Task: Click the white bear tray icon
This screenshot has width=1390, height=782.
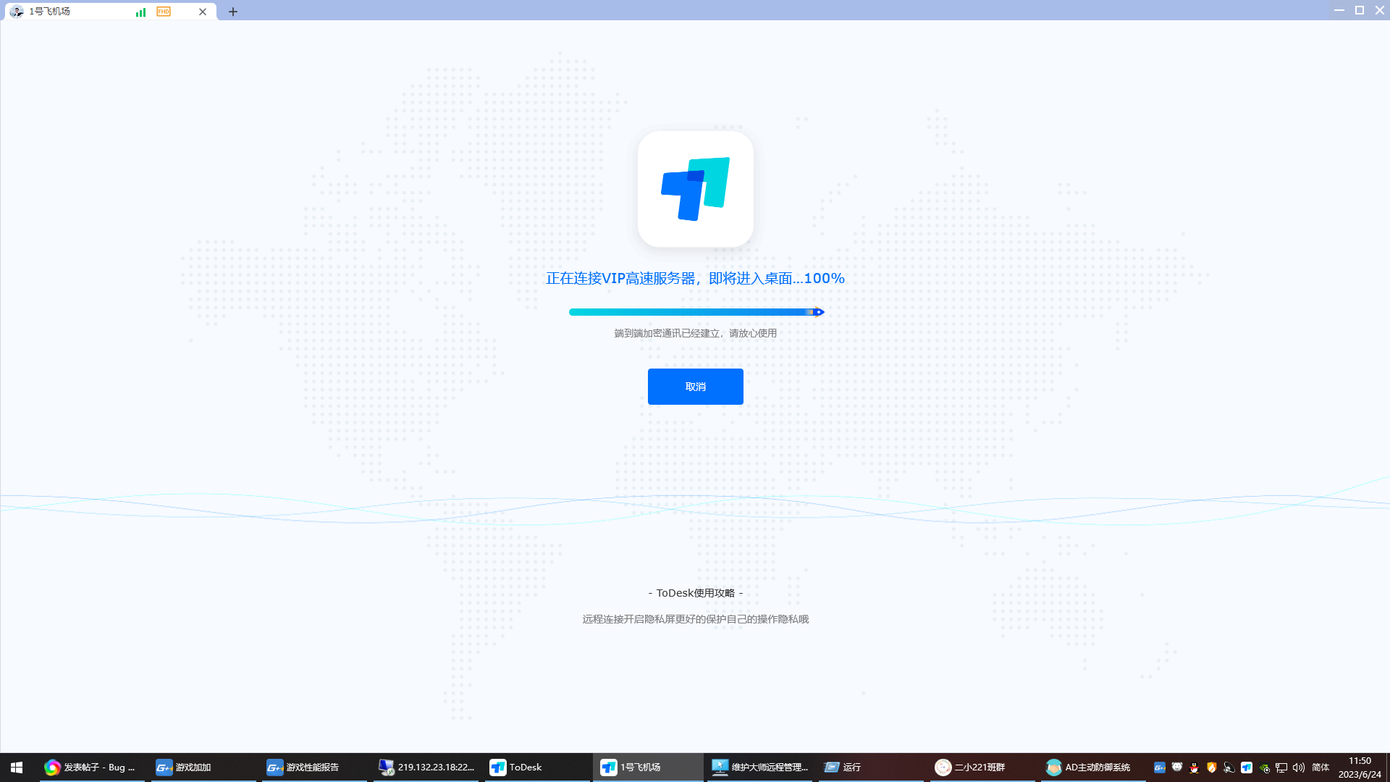Action: [x=1177, y=768]
